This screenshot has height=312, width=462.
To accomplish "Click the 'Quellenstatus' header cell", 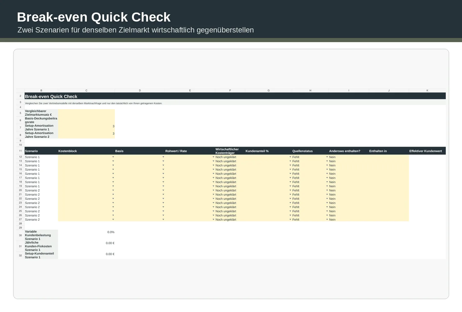I will click(310, 151).
